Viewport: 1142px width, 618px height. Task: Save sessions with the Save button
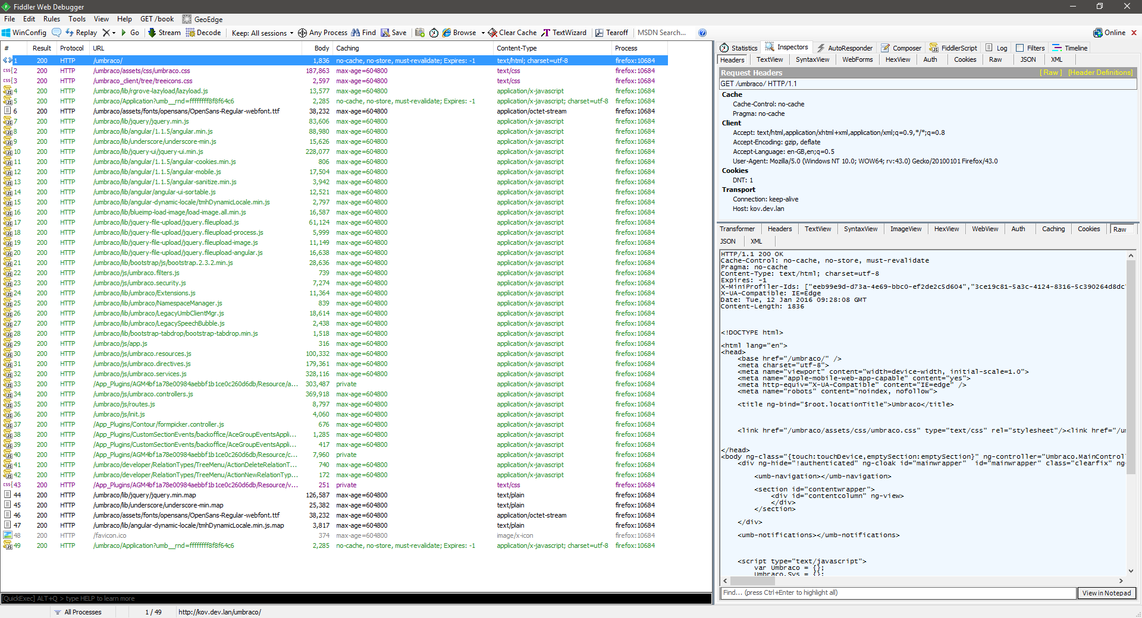click(x=394, y=33)
